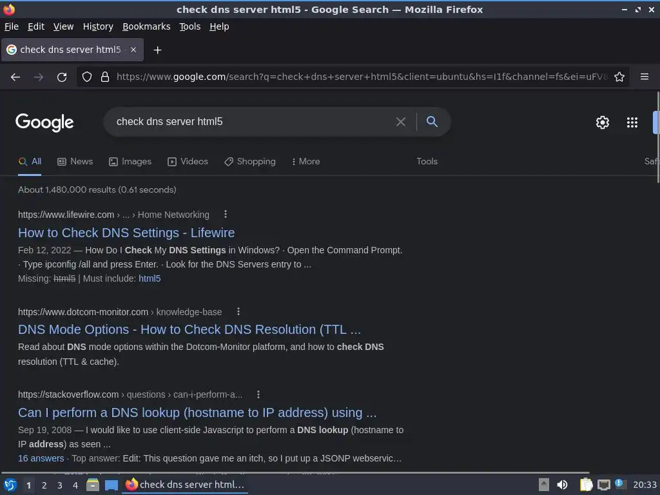The width and height of the screenshot is (660, 495).
Task: Click the removable media eject tray icon
Action: tap(544, 485)
